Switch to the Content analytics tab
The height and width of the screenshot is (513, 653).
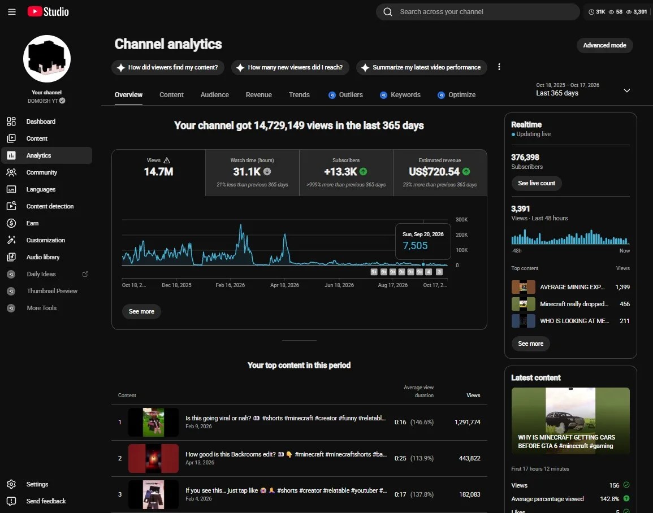click(x=171, y=95)
